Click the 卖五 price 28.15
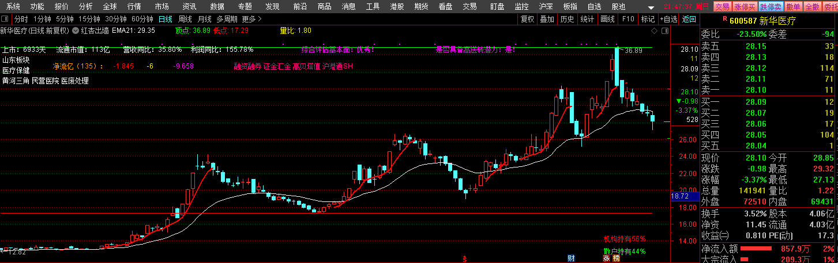Viewport: 838px width, 263px height. [756, 46]
